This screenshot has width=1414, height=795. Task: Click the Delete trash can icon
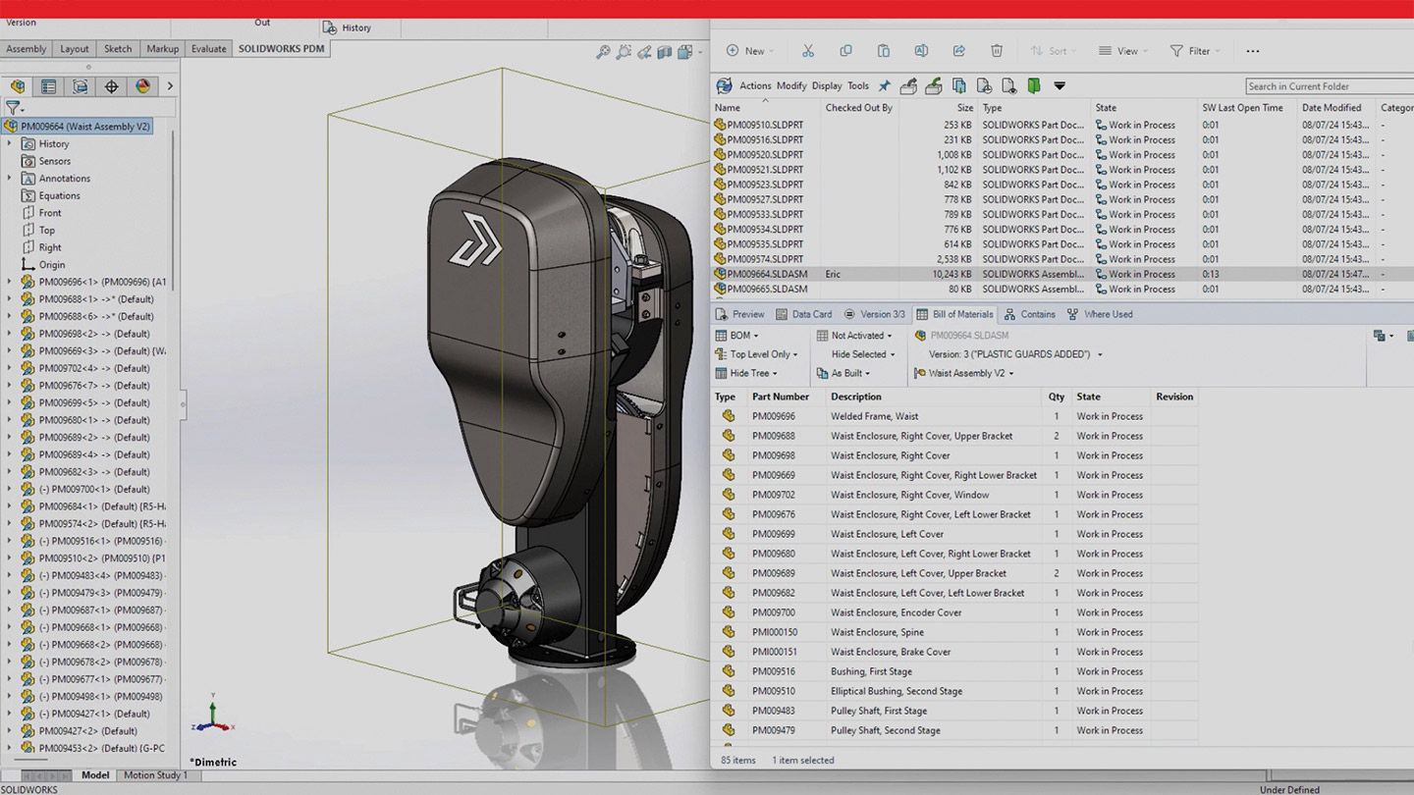[x=997, y=51]
